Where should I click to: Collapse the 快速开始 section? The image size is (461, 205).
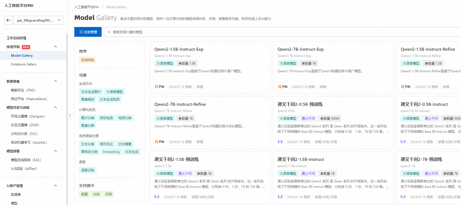coord(55,47)
